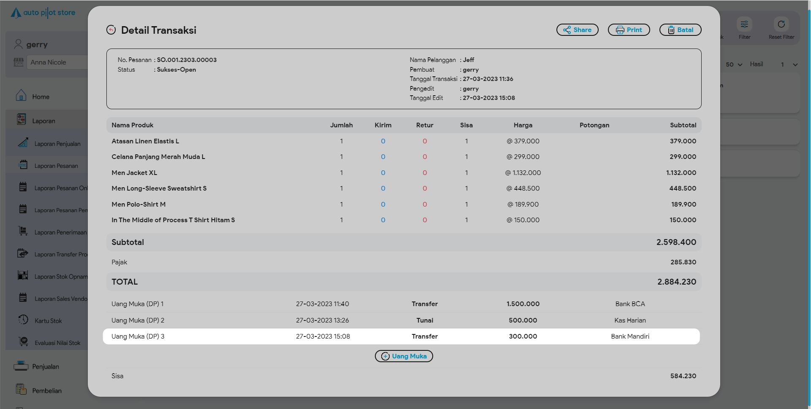
Task: Click the Share button
Action: click(577, 30)
